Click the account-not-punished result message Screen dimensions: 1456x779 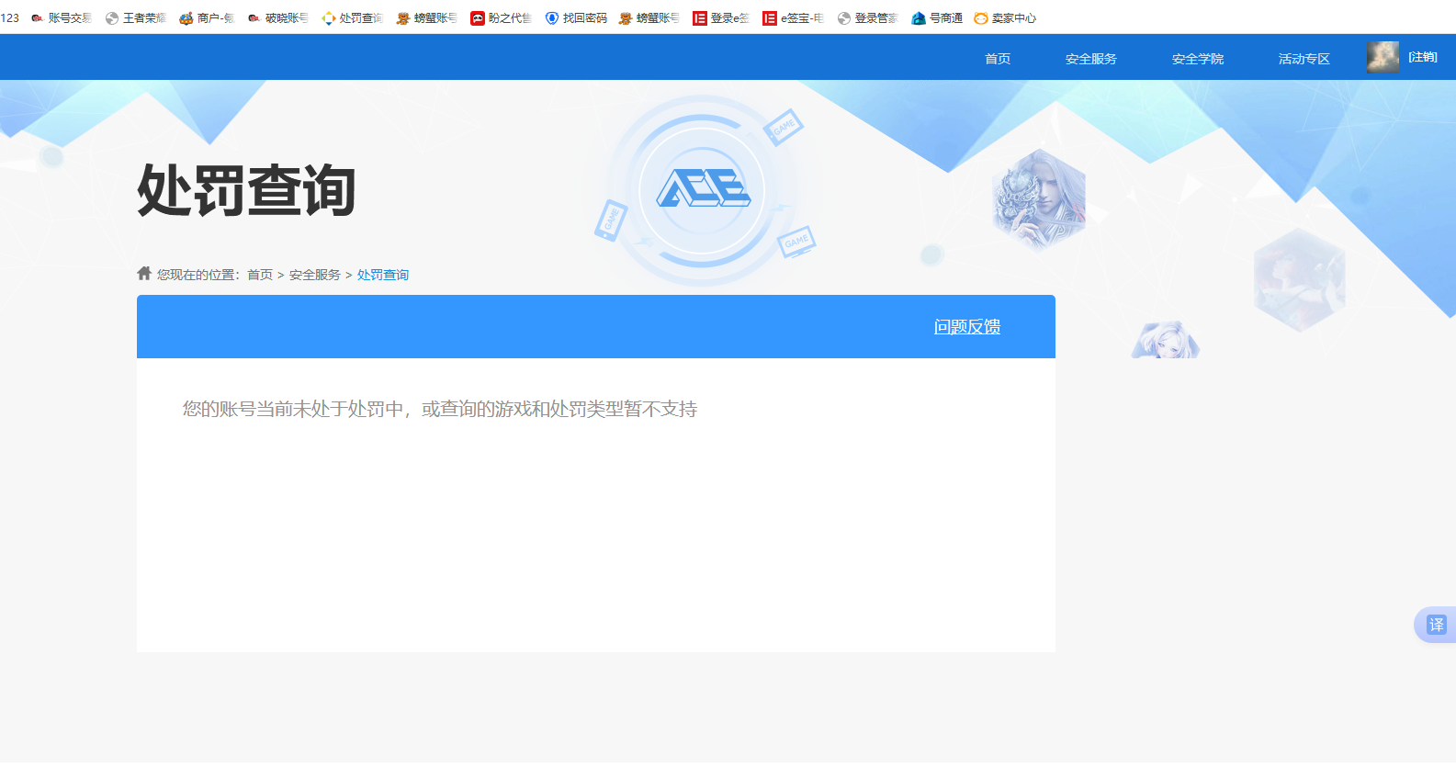pyautogui.click(x=440, y=409)
